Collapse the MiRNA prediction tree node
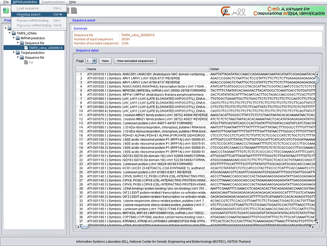The height and width of the screenshot is (246, 327). point(14,38)
